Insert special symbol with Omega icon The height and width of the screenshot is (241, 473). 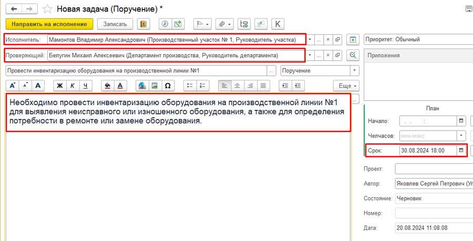pyautogui.click(x=168, y=86)
